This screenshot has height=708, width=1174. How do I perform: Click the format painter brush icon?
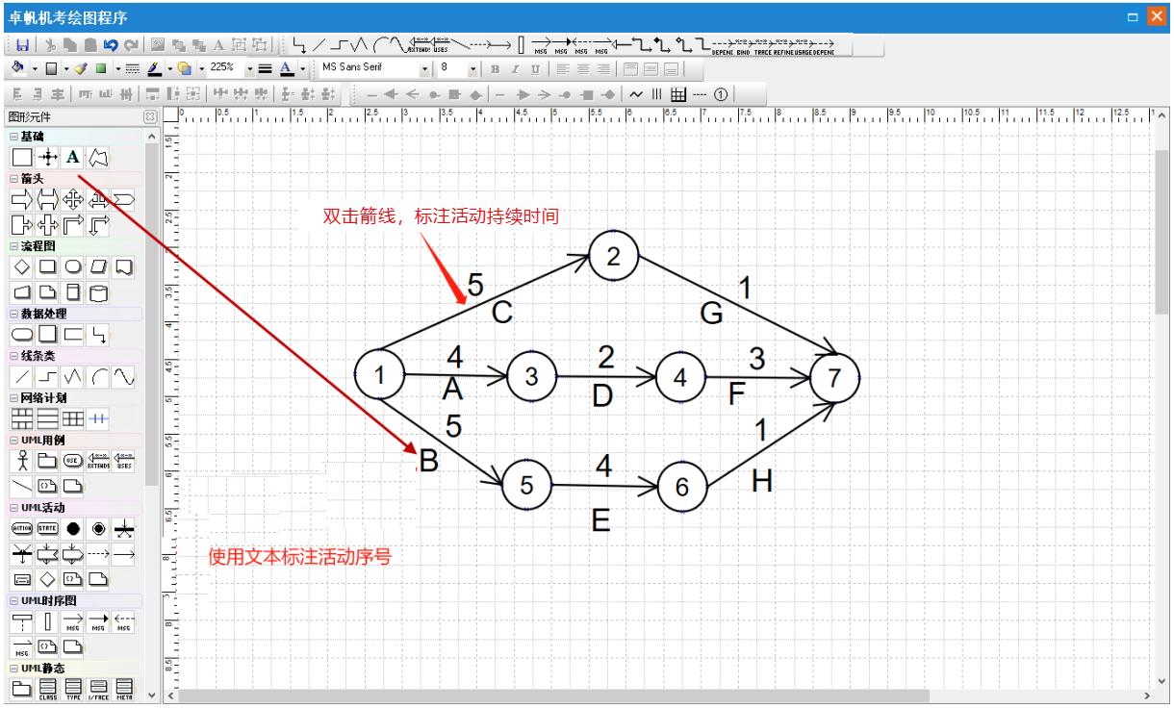click(81, 68)
